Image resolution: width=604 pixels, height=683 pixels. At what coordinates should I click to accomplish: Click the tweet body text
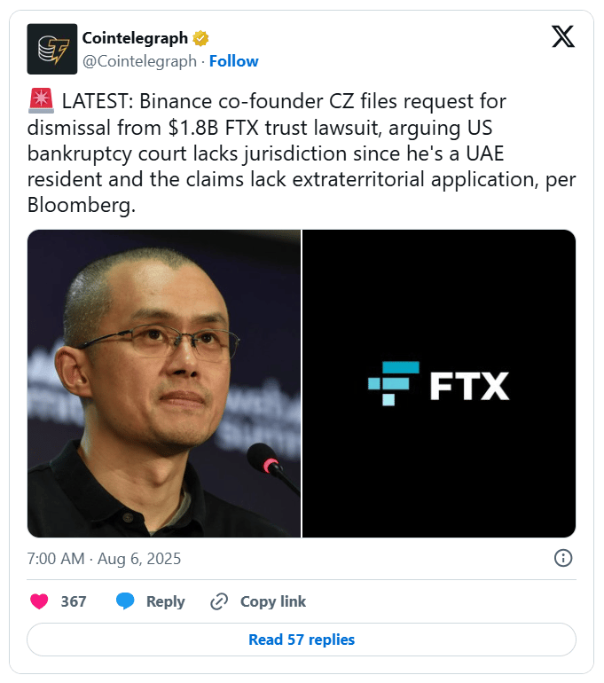coord(302,153)
